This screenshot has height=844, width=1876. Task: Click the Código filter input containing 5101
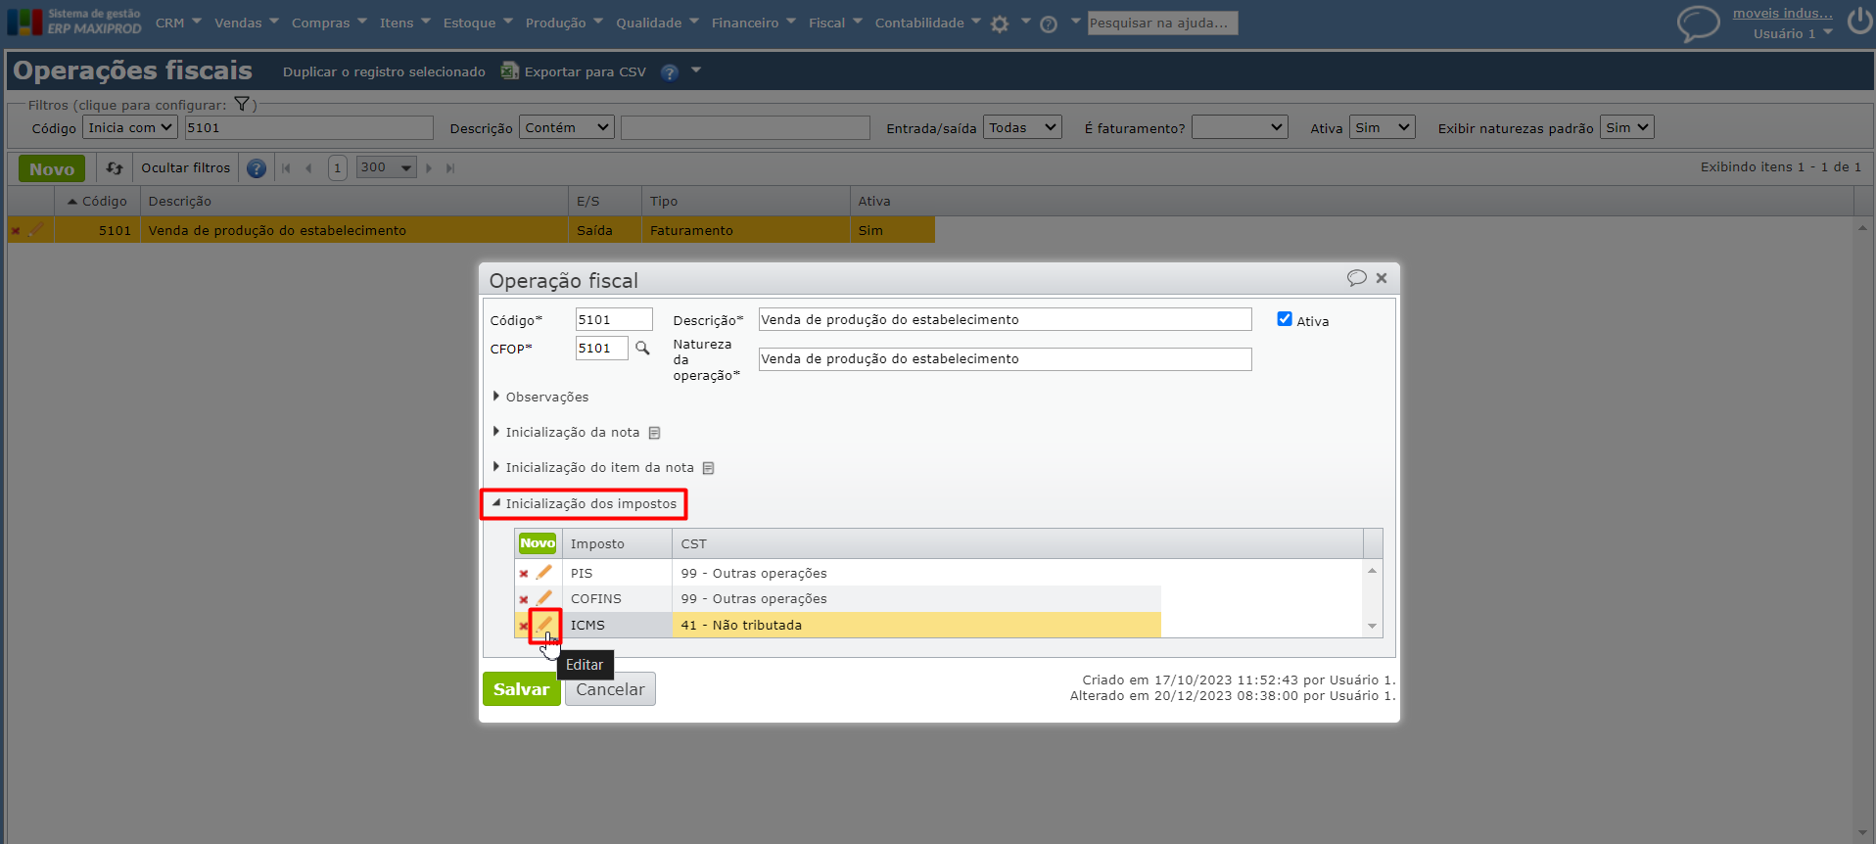pyautogui.click(x=308, y=127)
